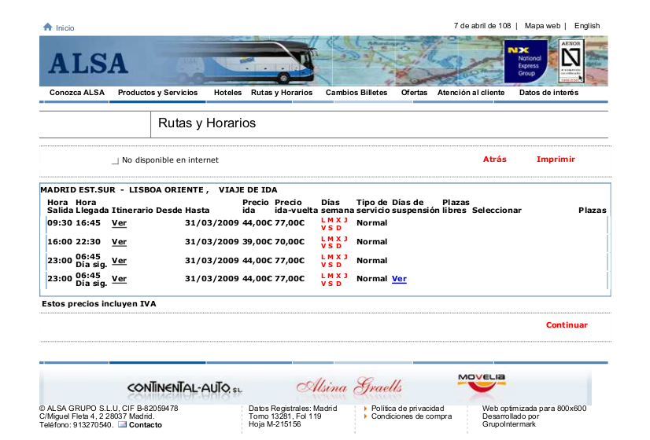Screen dimensions: 650x440
Task: View itinerary for last 23:00 row
Action: click(x=119, y=279)
